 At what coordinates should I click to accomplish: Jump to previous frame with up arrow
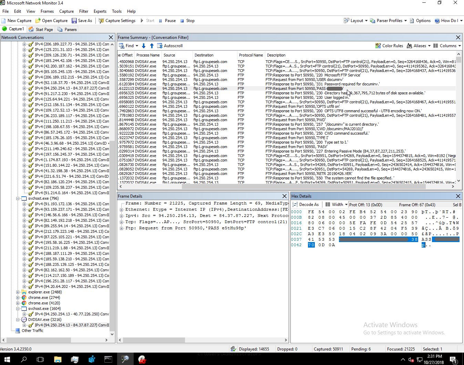[152, 46]
